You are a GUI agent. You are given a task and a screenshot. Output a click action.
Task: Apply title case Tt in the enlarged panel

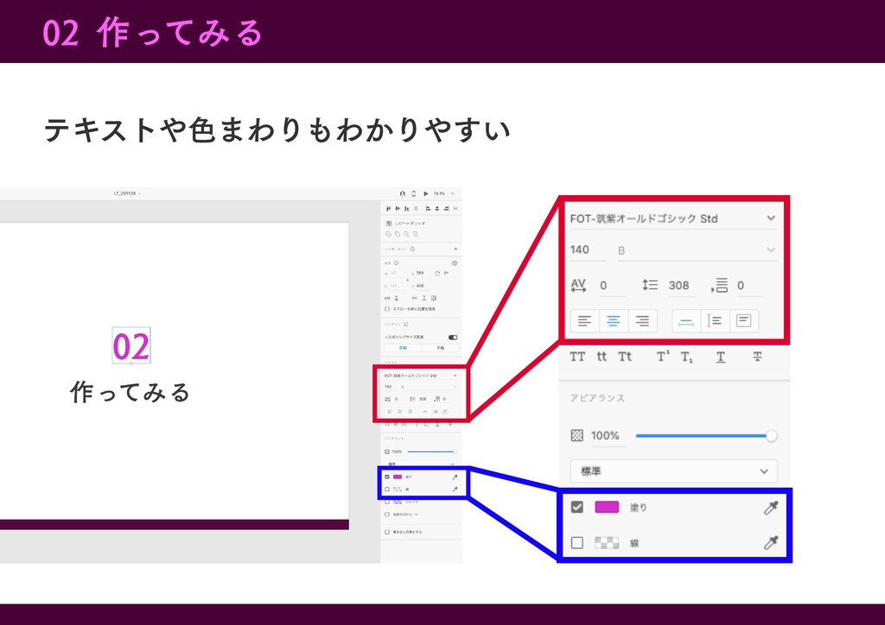pos(625,357)
